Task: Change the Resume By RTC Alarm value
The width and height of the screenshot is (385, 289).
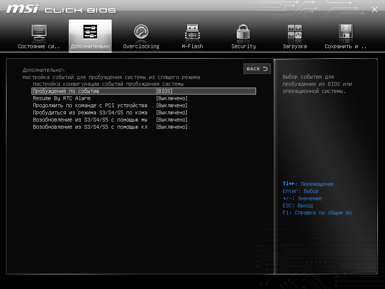Action: coord(172,98)
